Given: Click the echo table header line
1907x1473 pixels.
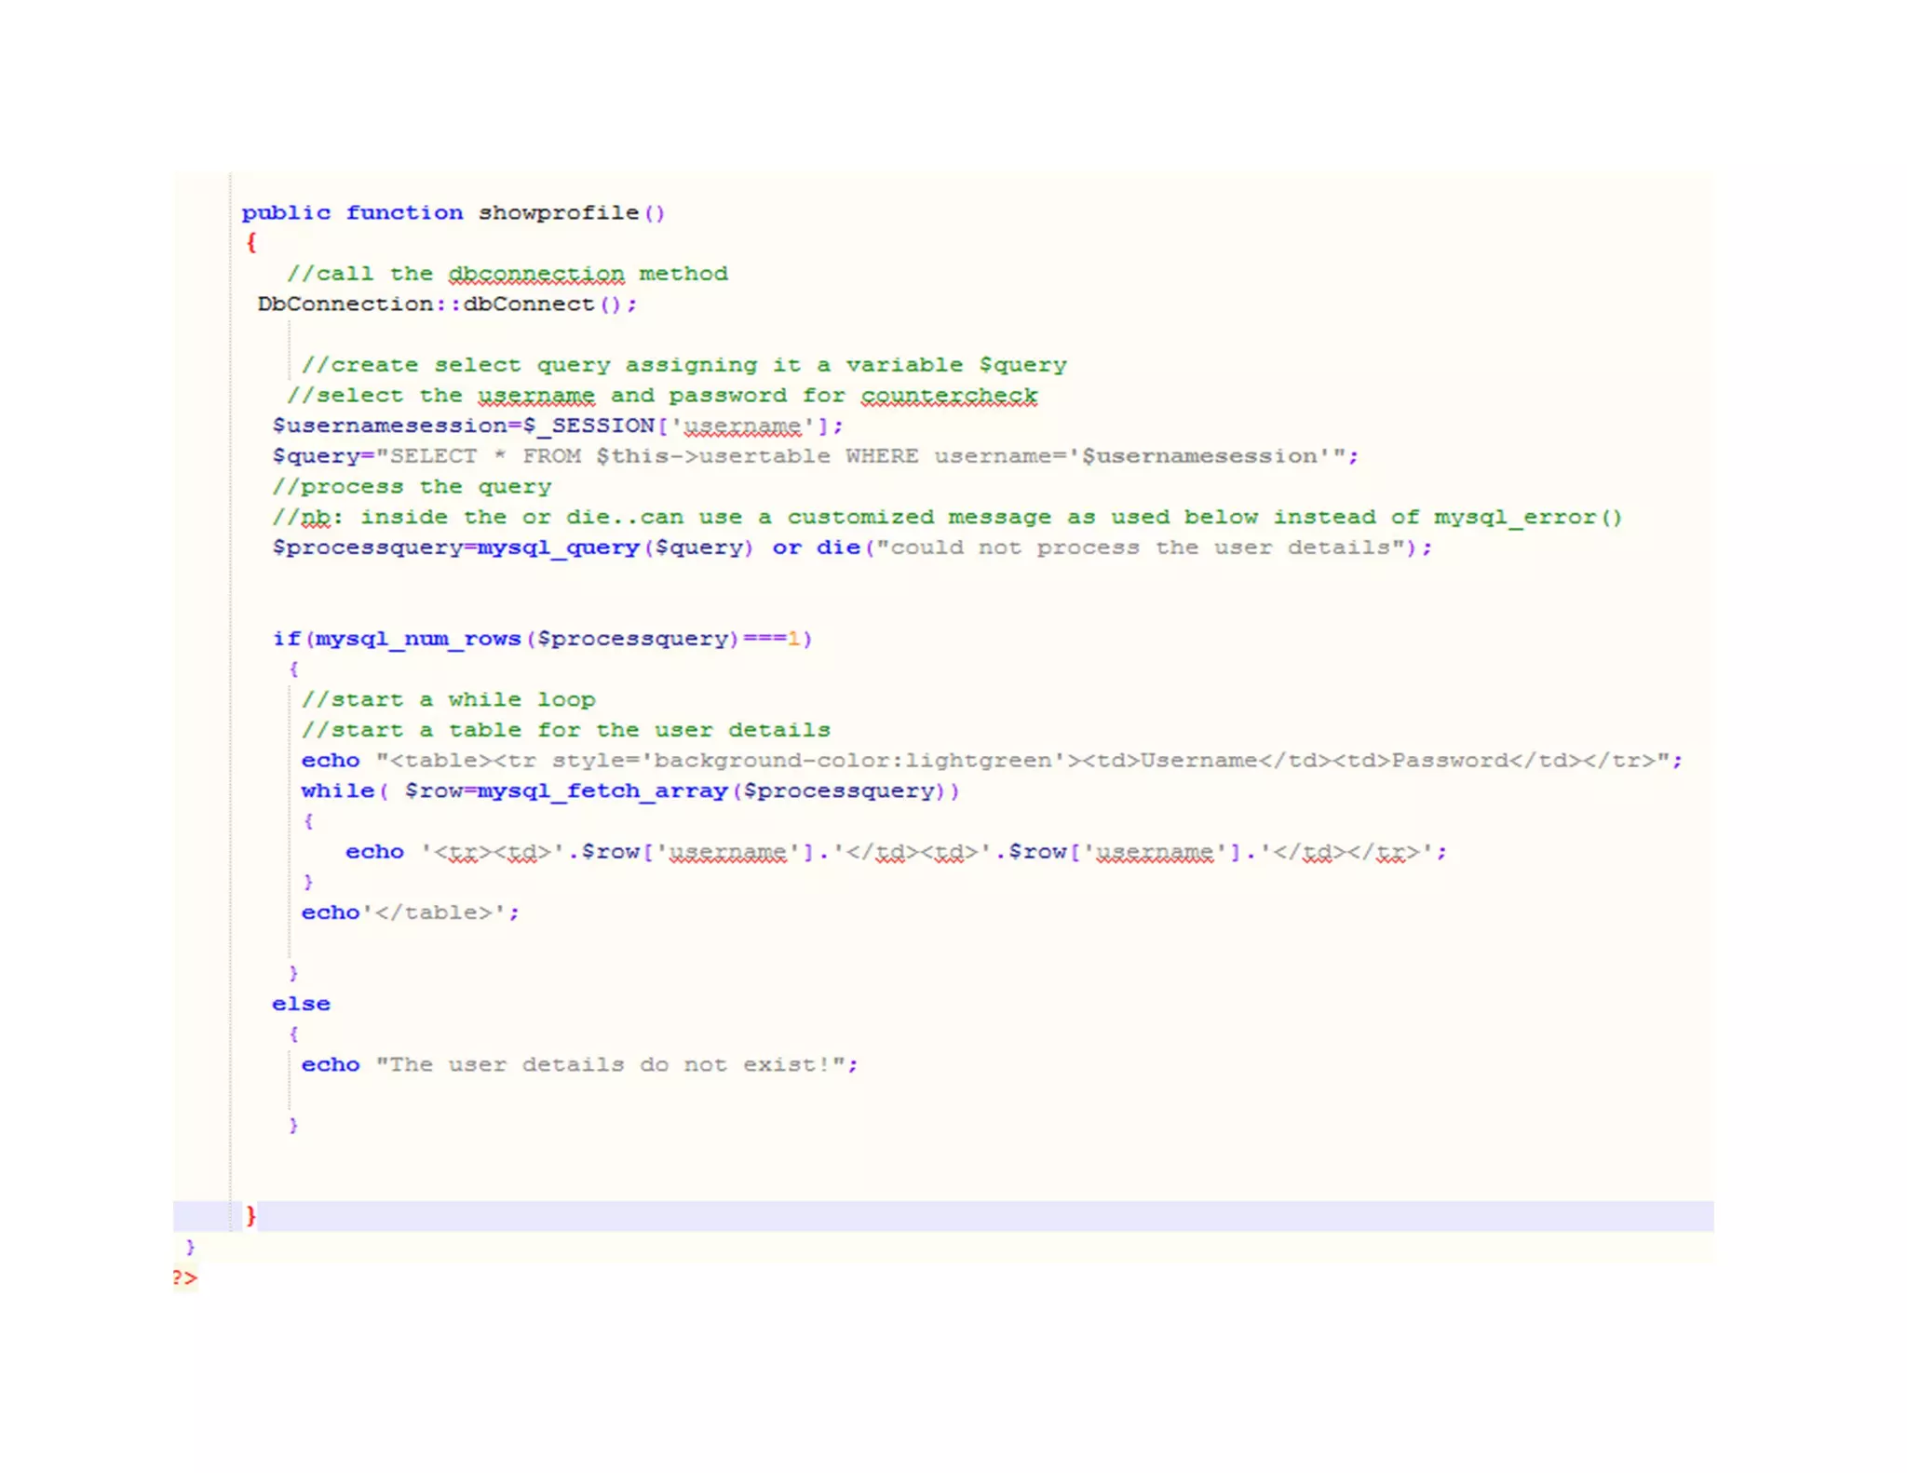Looking at the screenshot, I should (991, 761).
